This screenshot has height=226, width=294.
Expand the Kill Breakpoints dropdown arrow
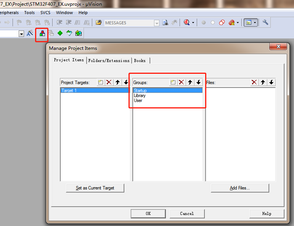(238, 22)
